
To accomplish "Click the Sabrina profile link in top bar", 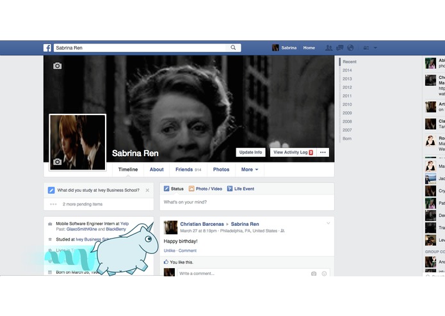I will pos(284,48).
